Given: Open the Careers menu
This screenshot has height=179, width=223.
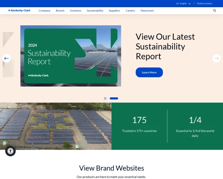Looking at the screenshot, I should (130, 11).
